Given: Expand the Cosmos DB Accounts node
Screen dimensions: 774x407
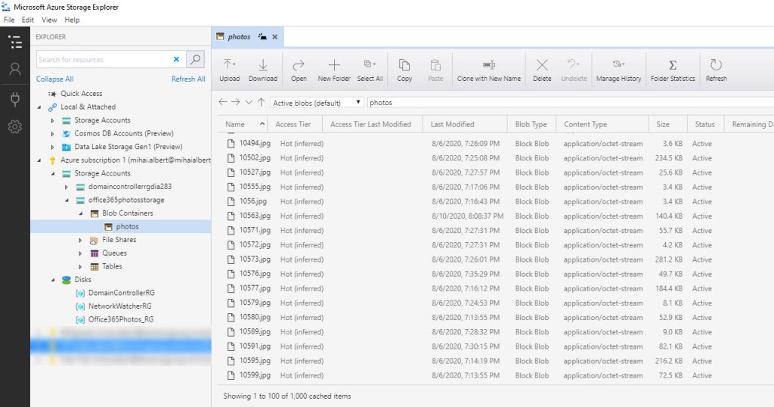Looking at the screenshot, I should [52, 133].
